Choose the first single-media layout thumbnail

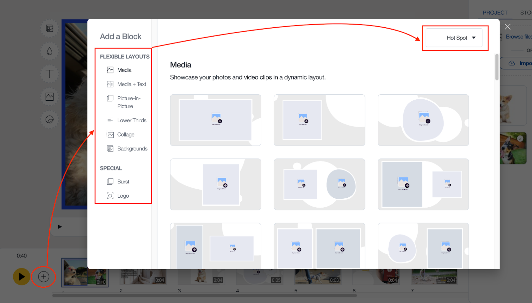[215, 120]
